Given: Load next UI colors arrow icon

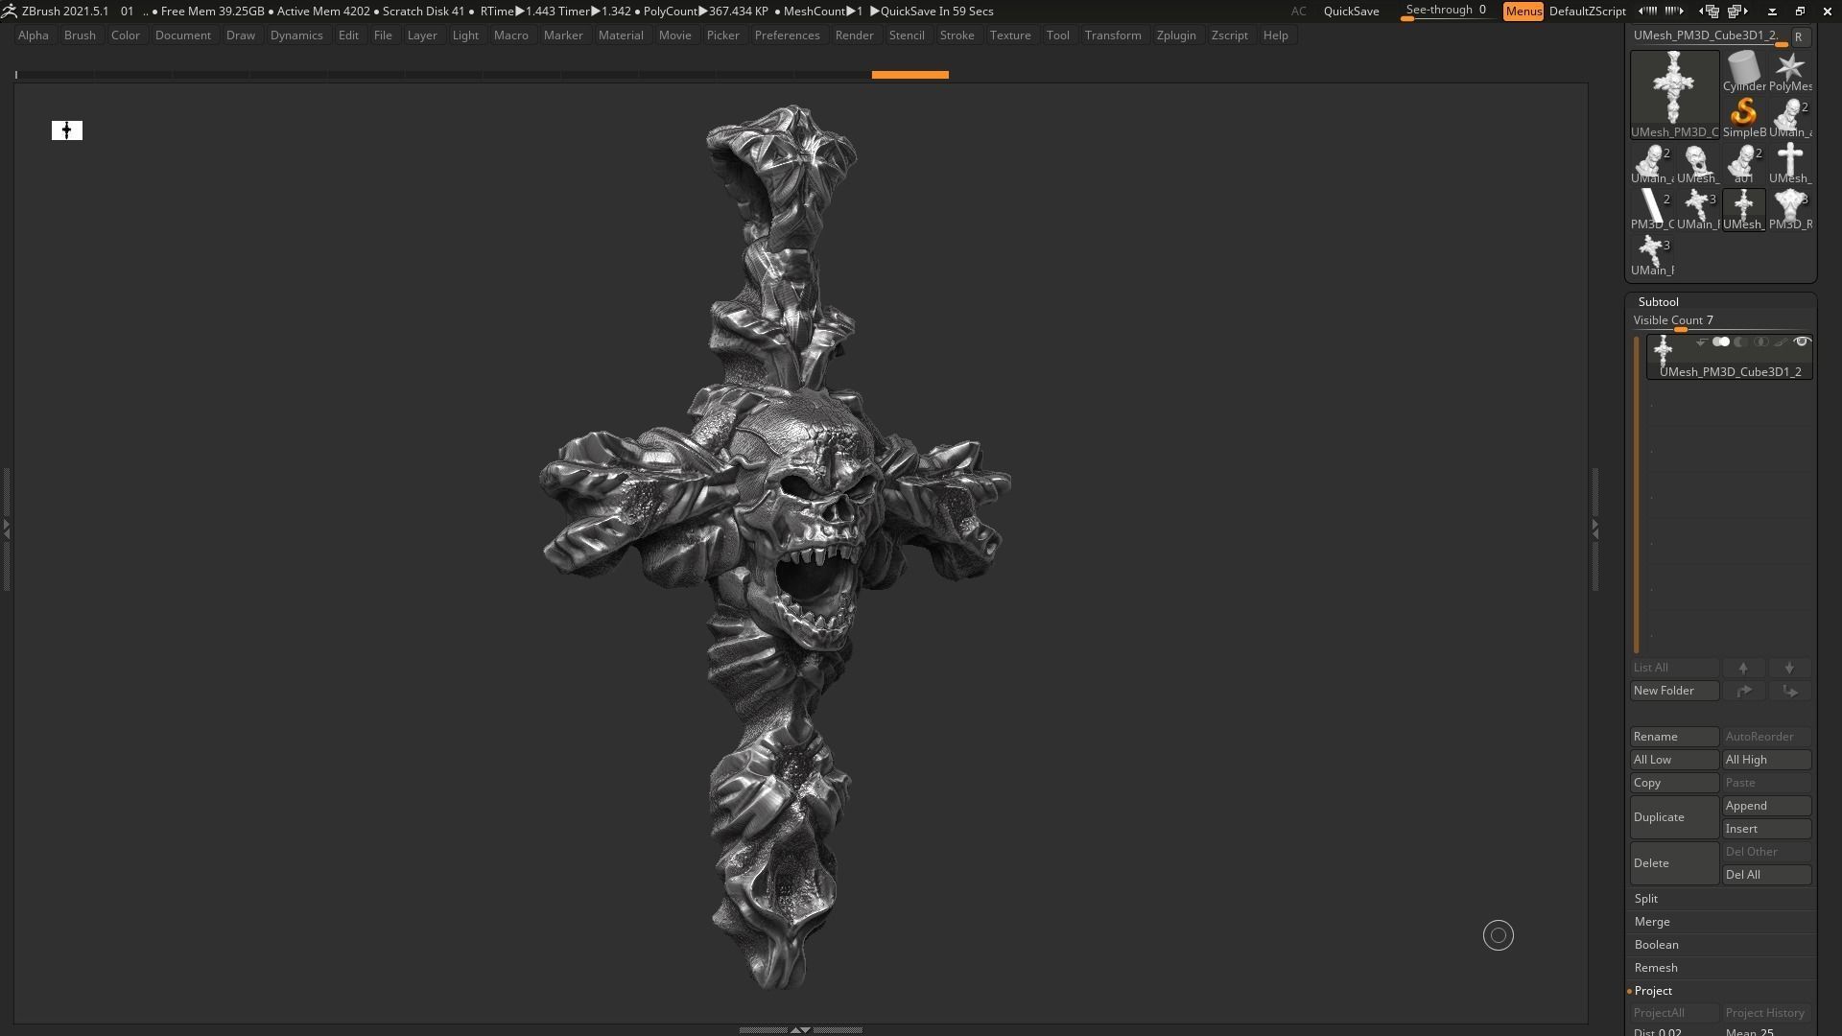Looking at the screenshot, I should coord(1674,12).
